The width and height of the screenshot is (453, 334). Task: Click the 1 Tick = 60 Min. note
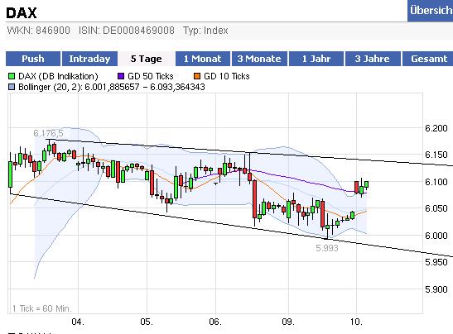pyautogui.click(x=41, y=308)
